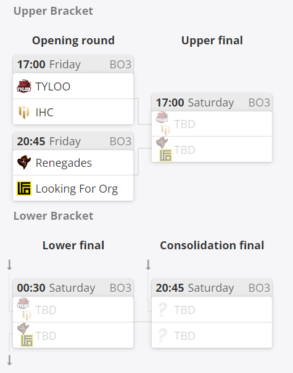This screenshot has width=293, height=373.
Task: Click the IHC team logo in Opening round
Action: [24, 112]
